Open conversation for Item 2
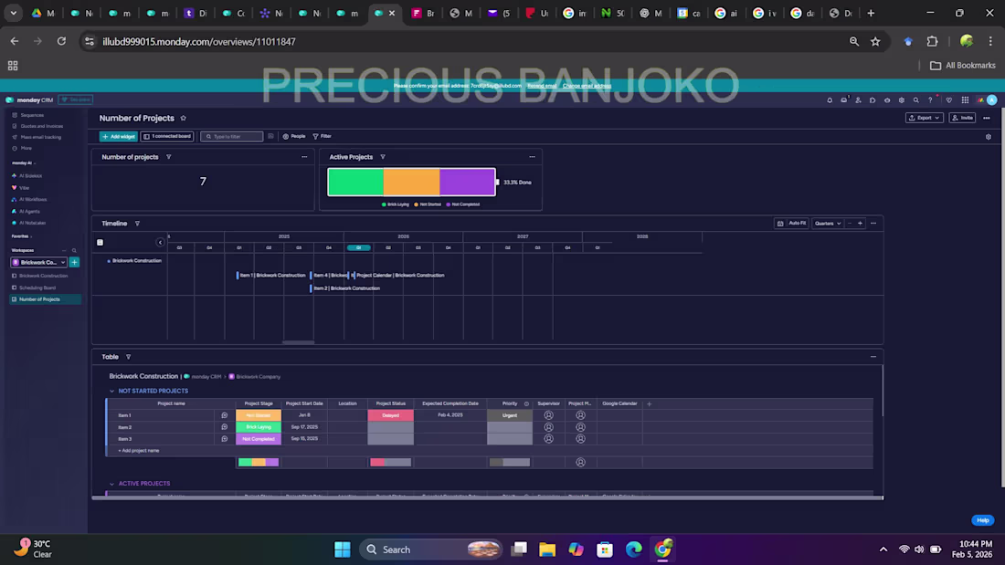This screenshot has height=565, width=1005. (x=225, y=427)
